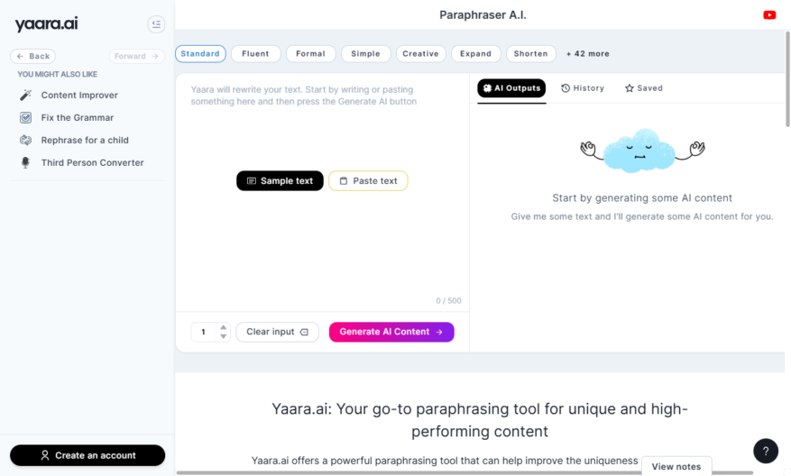This screenshot has width=791, height=476.
Task: Increase output count with the up arrow
Action: pyautogui.click(x=223, y=327)
